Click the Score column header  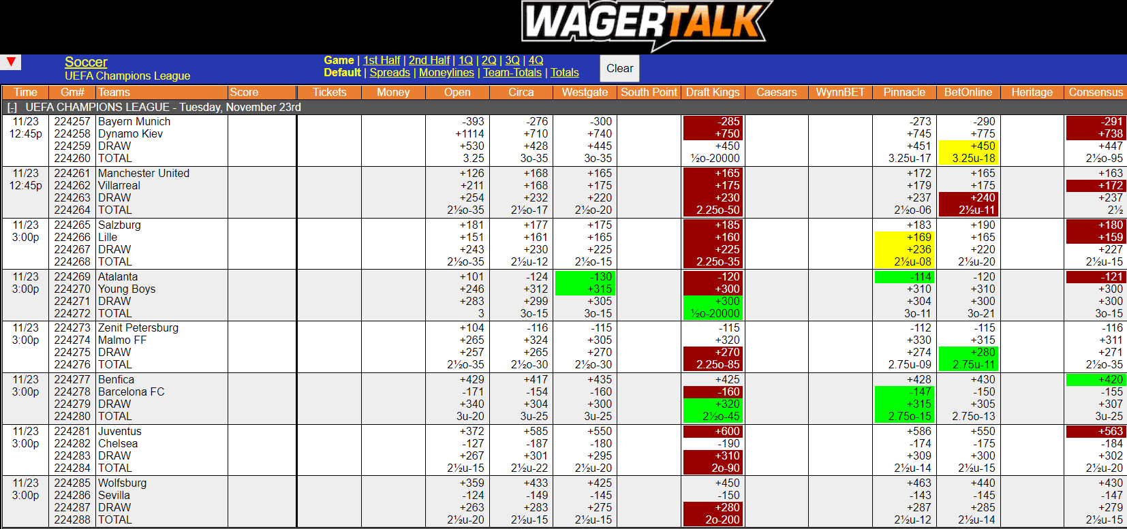(262, 93)
